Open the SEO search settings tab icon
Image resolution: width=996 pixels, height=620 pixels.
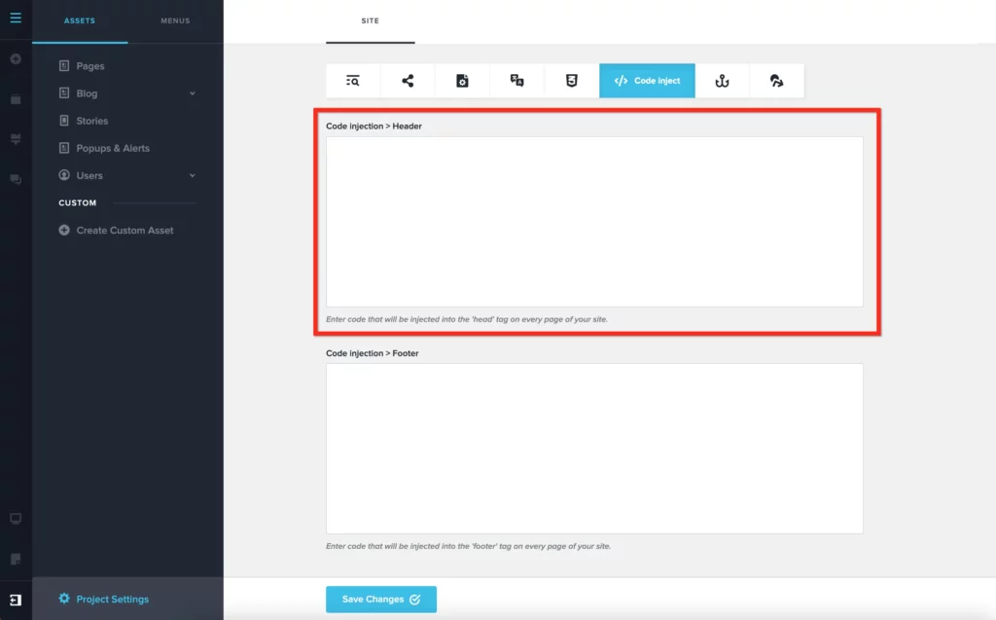353,81
